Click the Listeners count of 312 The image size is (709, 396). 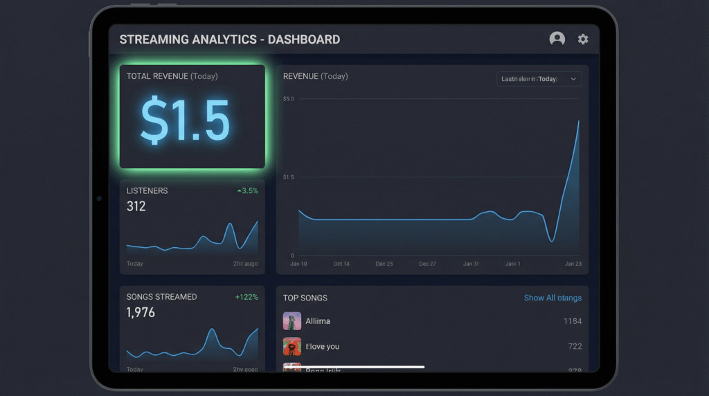point(136,206)
